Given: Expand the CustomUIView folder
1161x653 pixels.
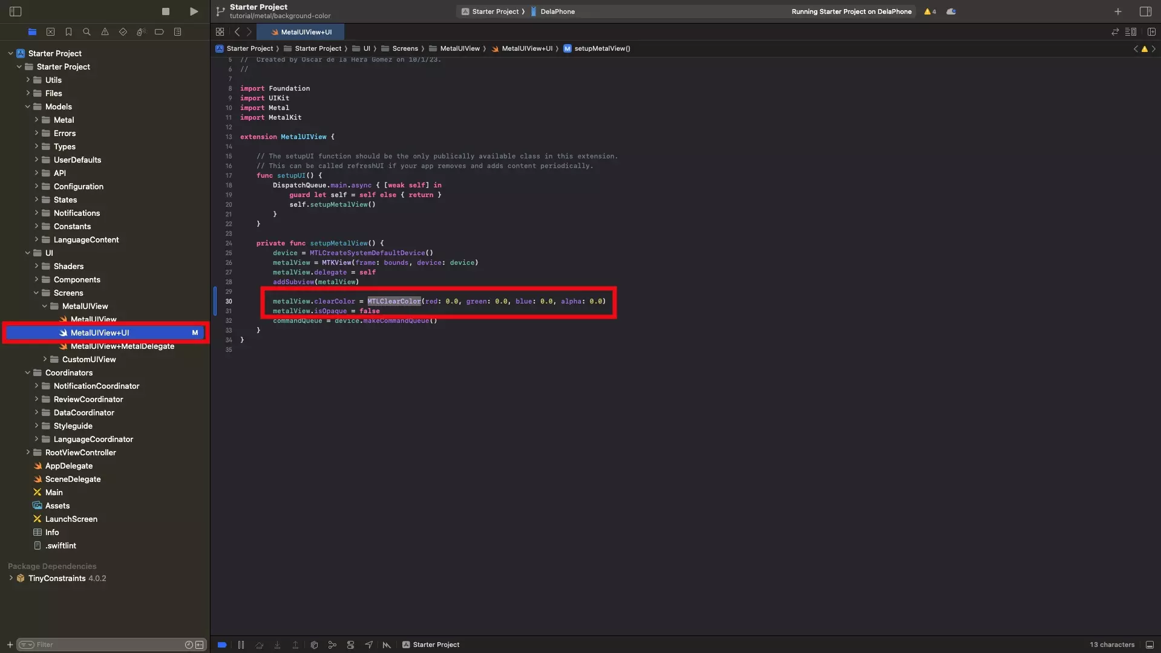Looking at the screenshot, I should [45, 359].
